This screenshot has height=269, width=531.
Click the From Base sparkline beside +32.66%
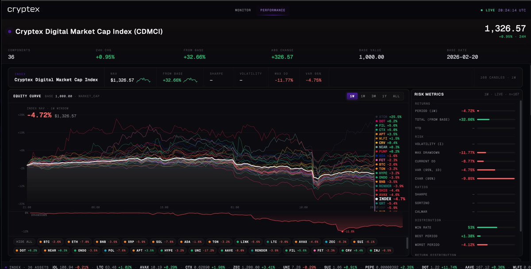(x=190, y=80)
